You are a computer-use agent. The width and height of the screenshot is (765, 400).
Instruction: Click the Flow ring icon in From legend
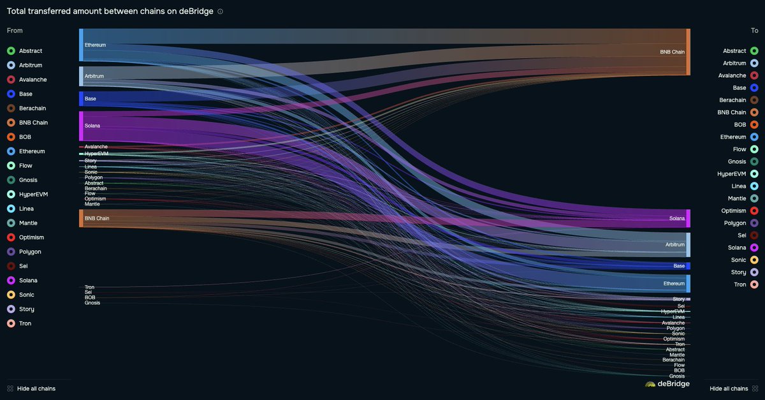click(11, 166)
